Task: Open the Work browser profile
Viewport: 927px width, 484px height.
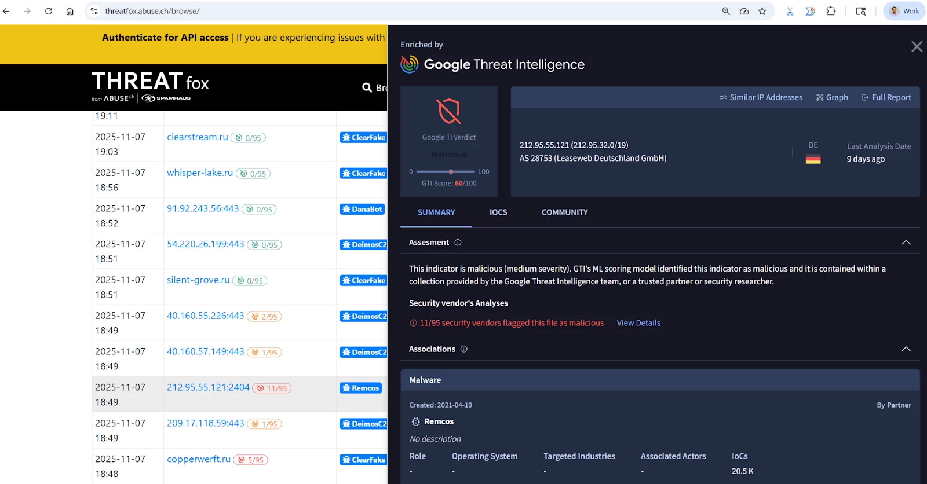Action: point(904,11)
